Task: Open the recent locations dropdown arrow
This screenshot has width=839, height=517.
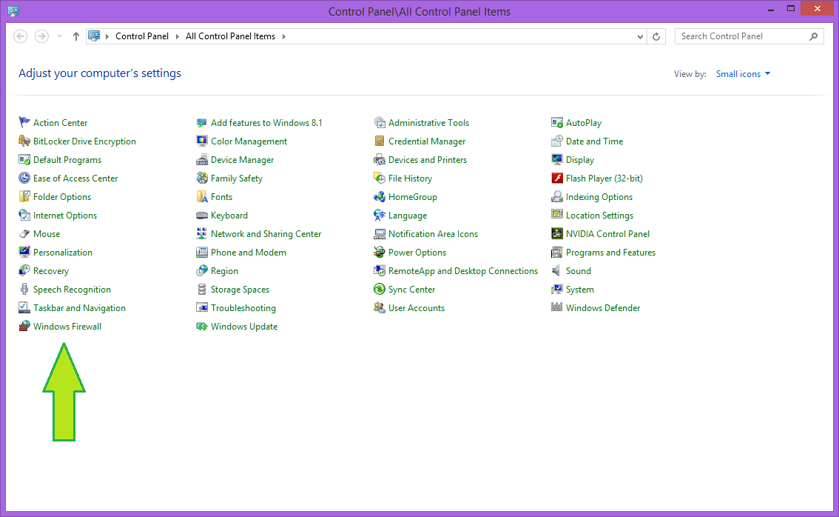Action: coord(59,36)
